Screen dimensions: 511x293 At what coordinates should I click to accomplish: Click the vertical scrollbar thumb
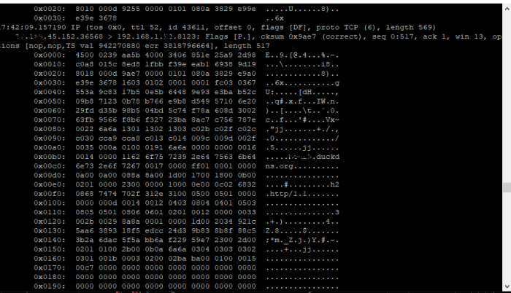click(x=507, y=187)
